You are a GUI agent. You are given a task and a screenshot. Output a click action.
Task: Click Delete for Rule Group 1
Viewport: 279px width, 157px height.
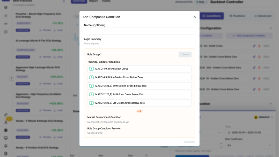pyautogui.click(x=185, y=54)
